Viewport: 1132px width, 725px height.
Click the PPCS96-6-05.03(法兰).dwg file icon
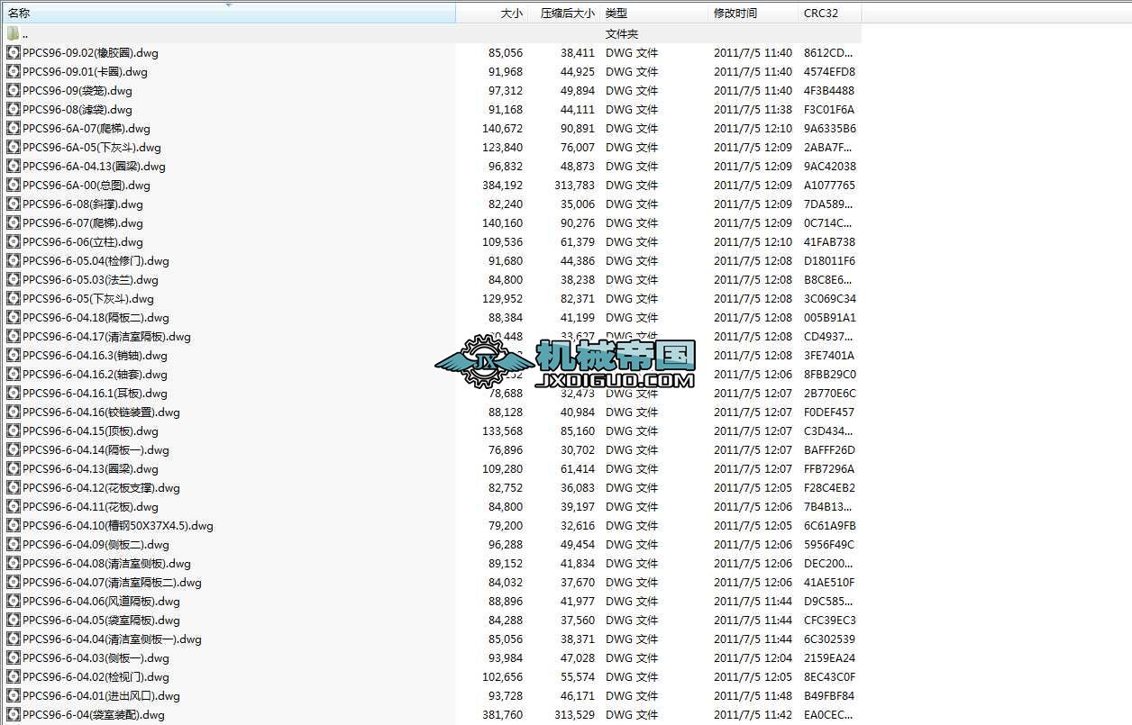coord(13,279)
